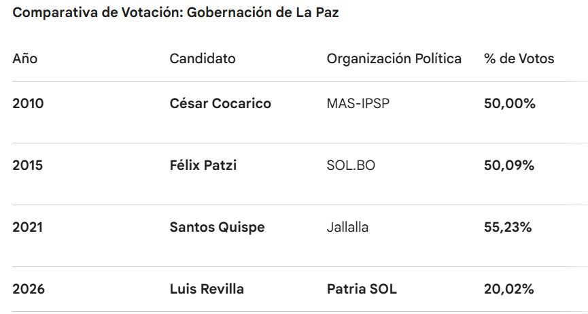Viewport: 588px width, 314px height.
Task: Click the 50,09% vote value
Action: [x=509, y=165]
